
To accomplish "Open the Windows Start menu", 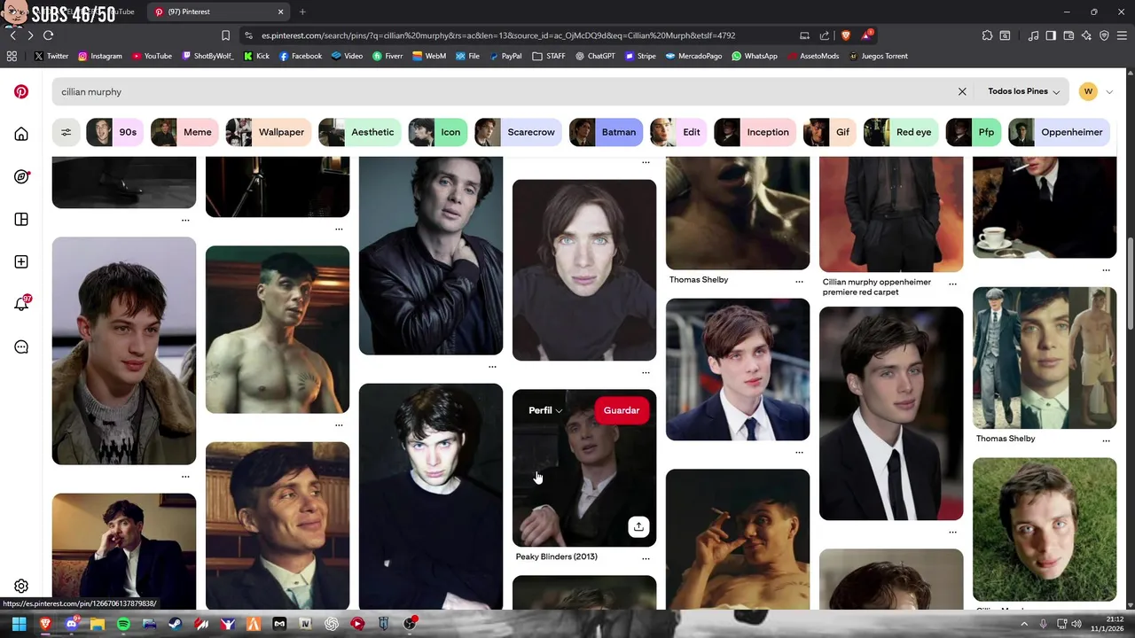I will pos(19,624).
